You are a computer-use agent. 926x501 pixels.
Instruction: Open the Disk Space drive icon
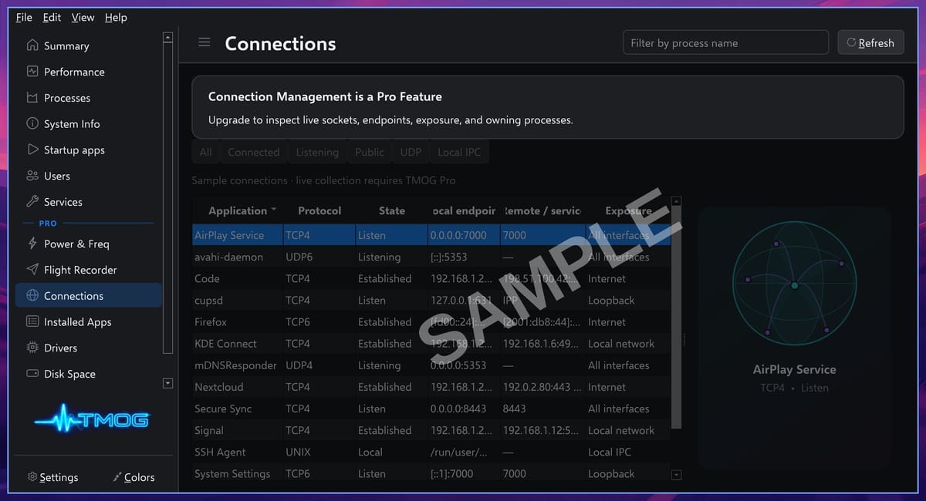(32, 374)
